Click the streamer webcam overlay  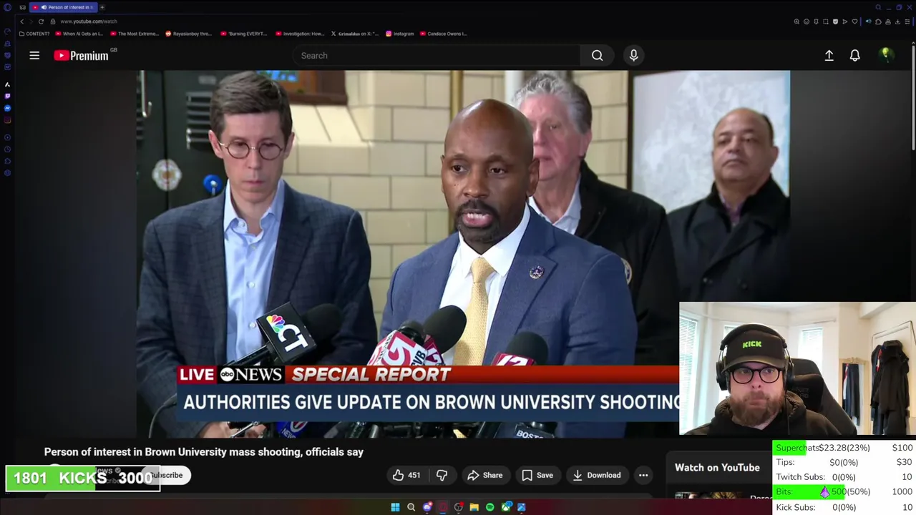tap(797, 368)
